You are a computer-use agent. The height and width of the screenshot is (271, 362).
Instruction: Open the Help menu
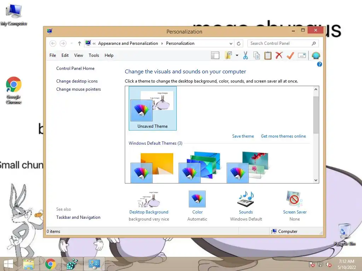coord(109,55)
